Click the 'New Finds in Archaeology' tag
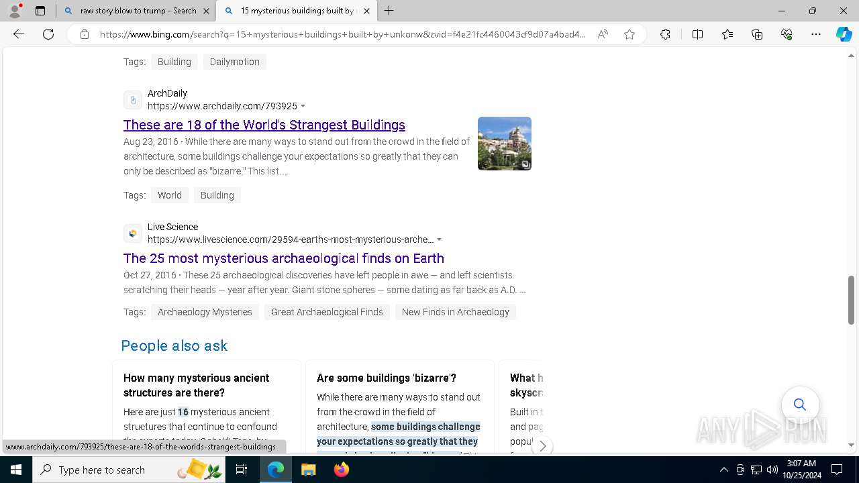859x483 pixels. [x=456, y=312]
